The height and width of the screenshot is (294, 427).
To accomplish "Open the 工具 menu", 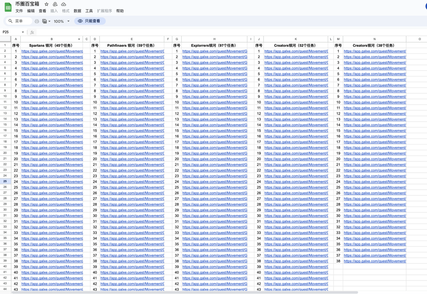I will [x=89, y=11].
